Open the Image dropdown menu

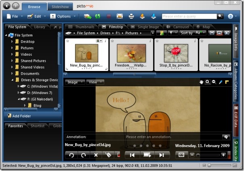[x=75, y=82]
